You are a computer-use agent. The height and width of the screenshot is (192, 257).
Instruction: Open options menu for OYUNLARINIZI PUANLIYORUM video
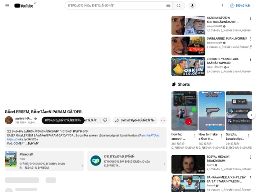click(x=250, y=39)
